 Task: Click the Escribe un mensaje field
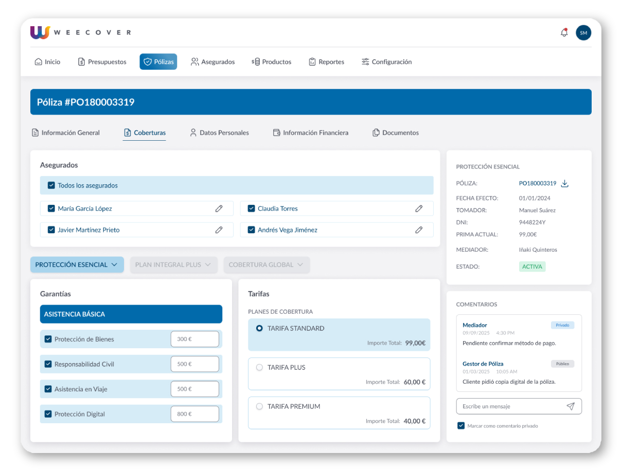click(509, 406)
